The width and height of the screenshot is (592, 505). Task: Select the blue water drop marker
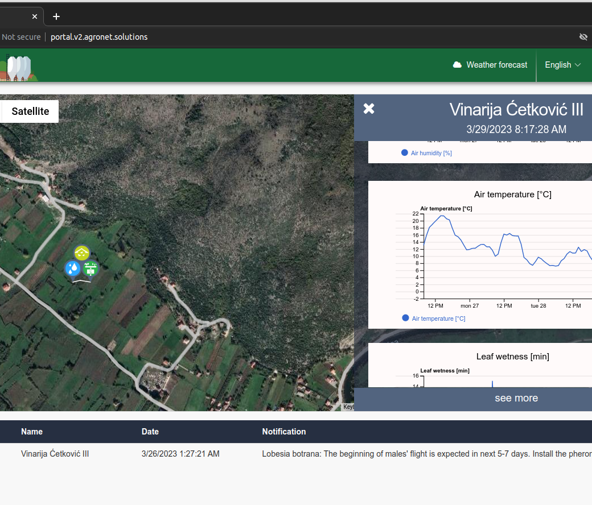[73, 268]
